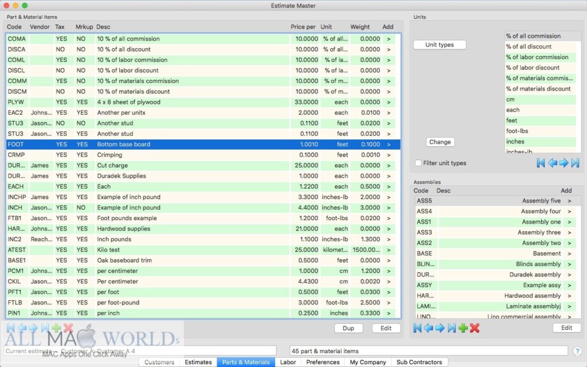Go to next assembly arrow icon
Viewport: 587px width, 367px height.
(440, 328)
